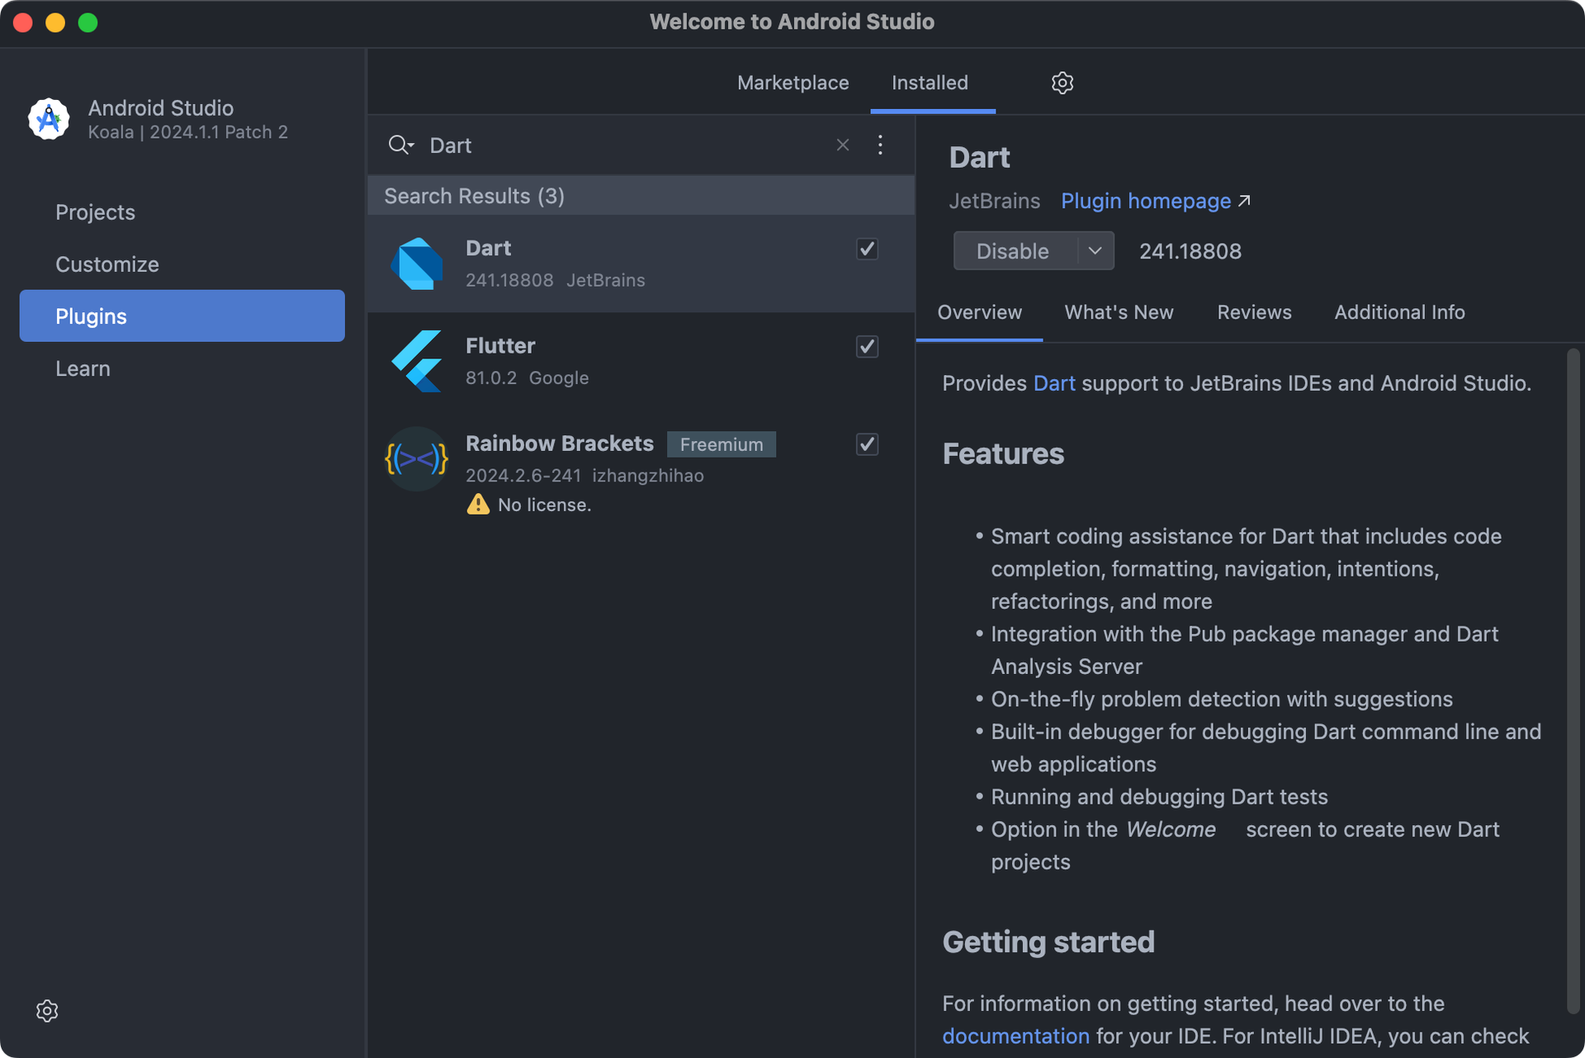Click the plugin description scrollbar
The width and height of the screenshot is (1585, 1058).
coord(1573,677)
